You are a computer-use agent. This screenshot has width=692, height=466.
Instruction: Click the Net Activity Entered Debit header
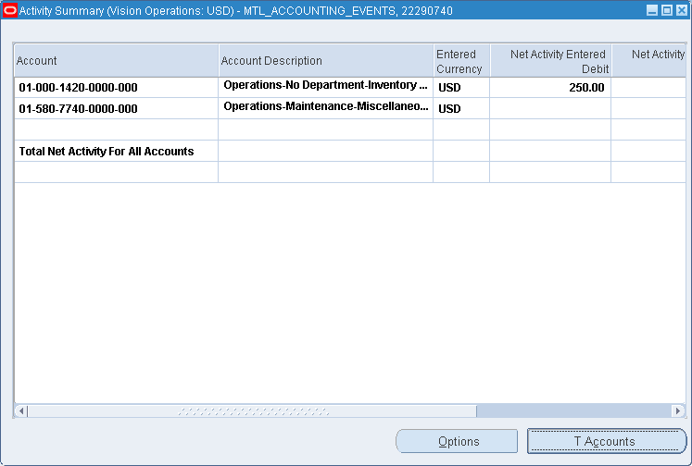(551, 60)
